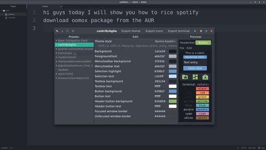The image size is (266, 150).
Task: Click Export terminal in the header
Action: [179, 31]
